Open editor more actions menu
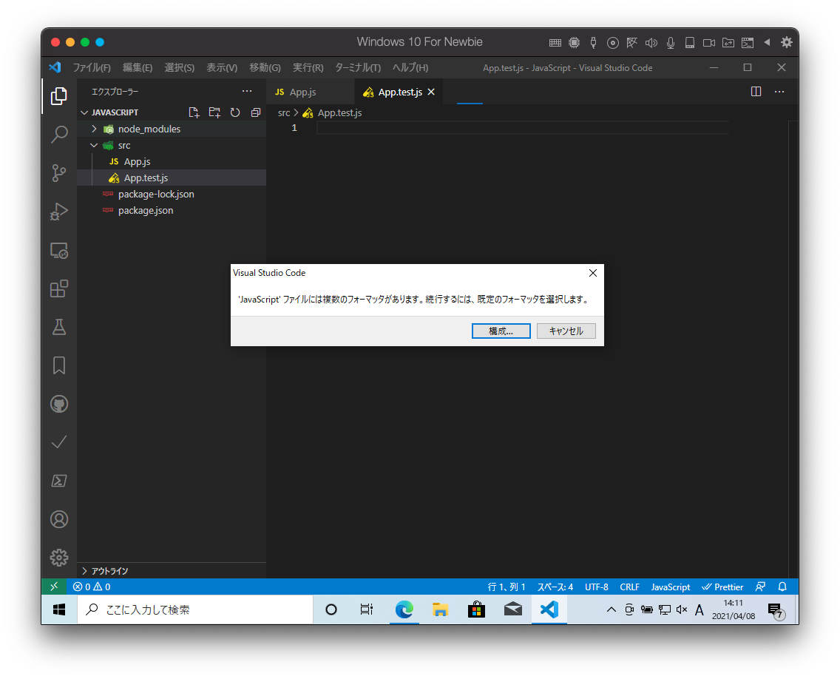The image size is (840, 679). (x=779, y=92)
